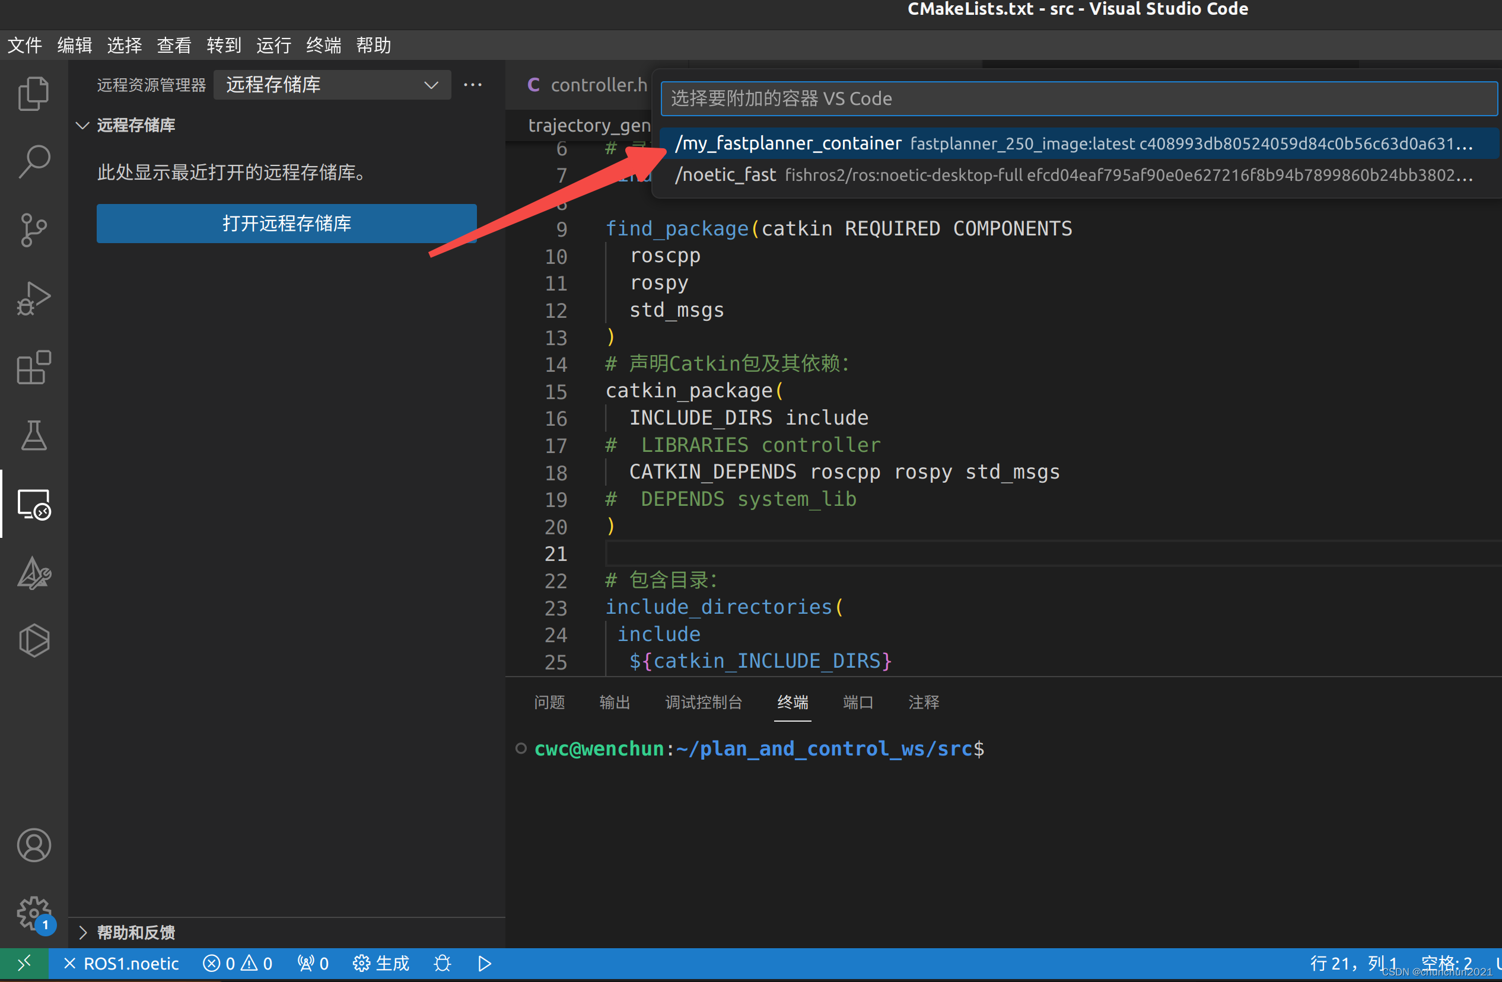Open the Testing flask view
The height and width of the screenshot is (982, 1502).
33,435
